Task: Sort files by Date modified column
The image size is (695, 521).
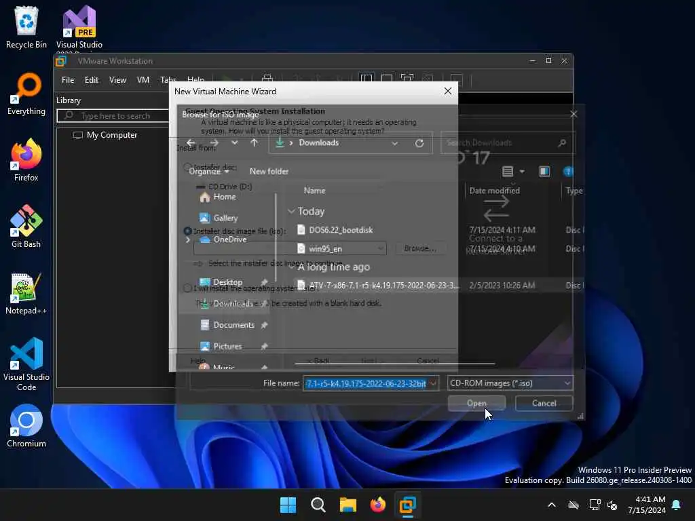Action: tap(494, 191)
